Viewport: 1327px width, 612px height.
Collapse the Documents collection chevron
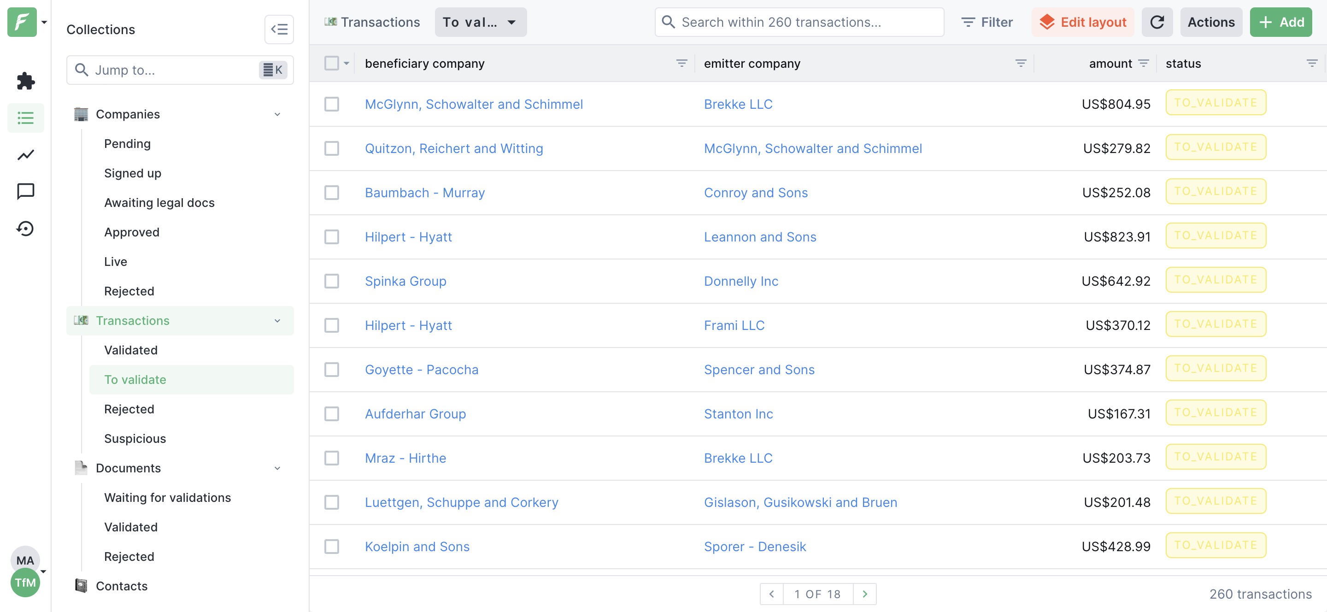click(x=277, y=468)
